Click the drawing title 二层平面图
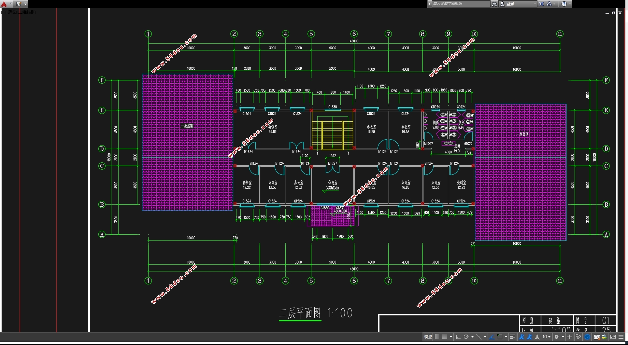This screenshot has width=628, height=345. [x=300, y=313]
